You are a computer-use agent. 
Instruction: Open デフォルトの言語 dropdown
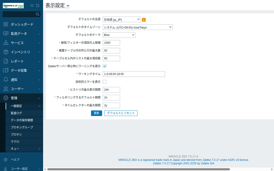122,19
